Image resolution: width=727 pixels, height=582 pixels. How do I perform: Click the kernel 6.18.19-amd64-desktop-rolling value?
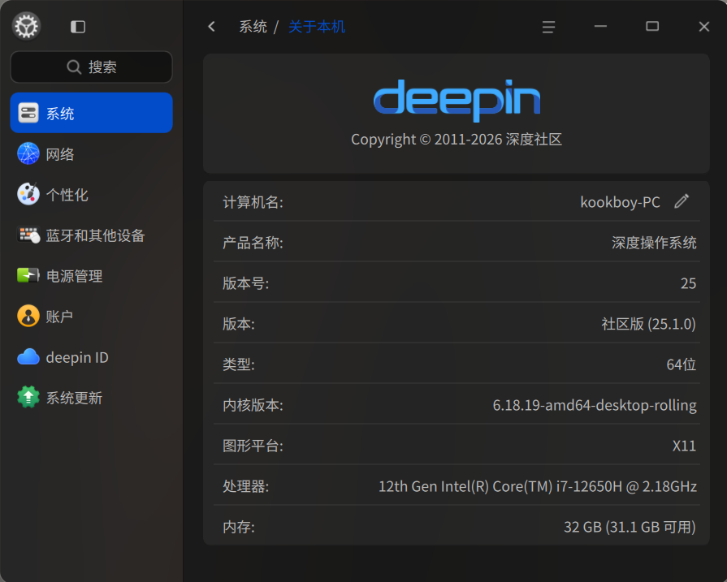pyautogui.click(x=595, y=405)
